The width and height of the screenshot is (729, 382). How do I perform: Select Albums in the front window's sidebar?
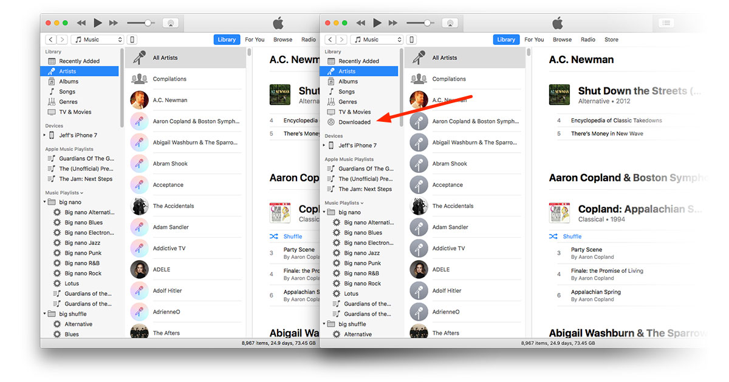348,81
